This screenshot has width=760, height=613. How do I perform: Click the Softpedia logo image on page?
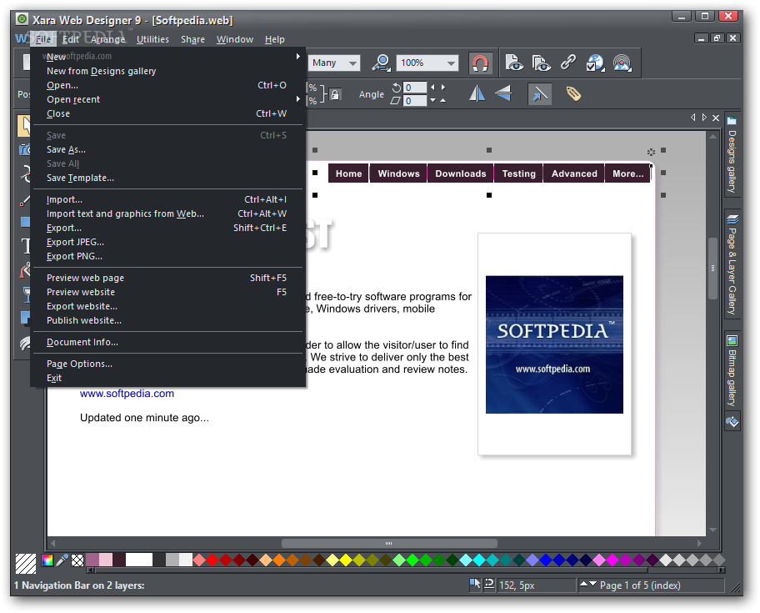coord(554,344)
